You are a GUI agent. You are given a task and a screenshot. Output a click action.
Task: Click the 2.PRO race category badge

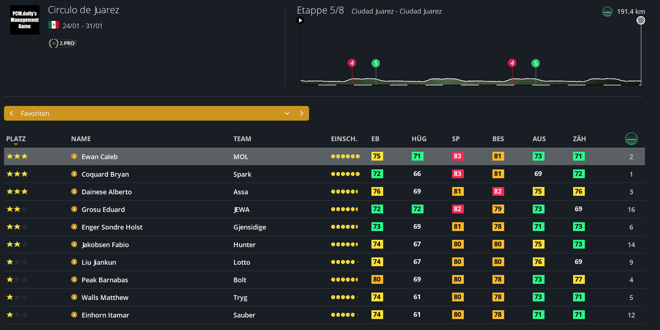coord(63,43)
